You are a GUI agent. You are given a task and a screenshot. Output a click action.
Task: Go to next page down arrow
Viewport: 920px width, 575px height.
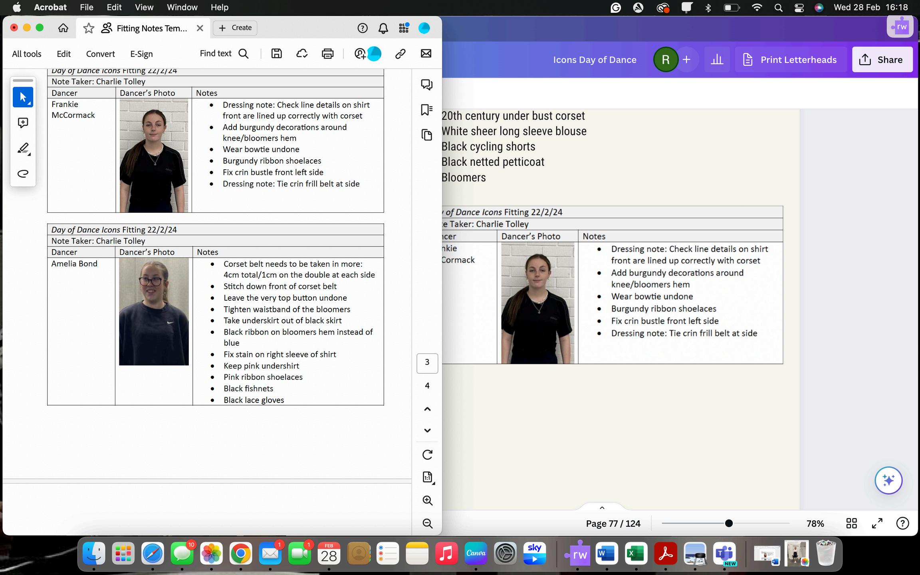(427, 430)
